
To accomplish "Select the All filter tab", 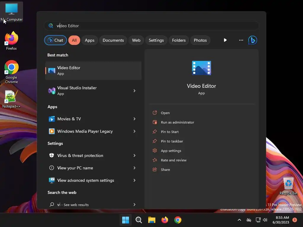I will point(74,40).
